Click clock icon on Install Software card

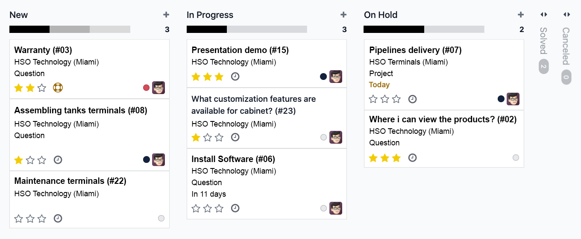(235, 208)
